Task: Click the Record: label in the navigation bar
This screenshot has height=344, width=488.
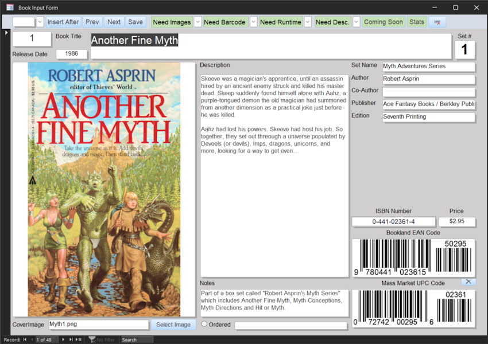Action: pos(12,339)
